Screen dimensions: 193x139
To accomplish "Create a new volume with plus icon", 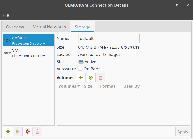I will pos(81,78).
